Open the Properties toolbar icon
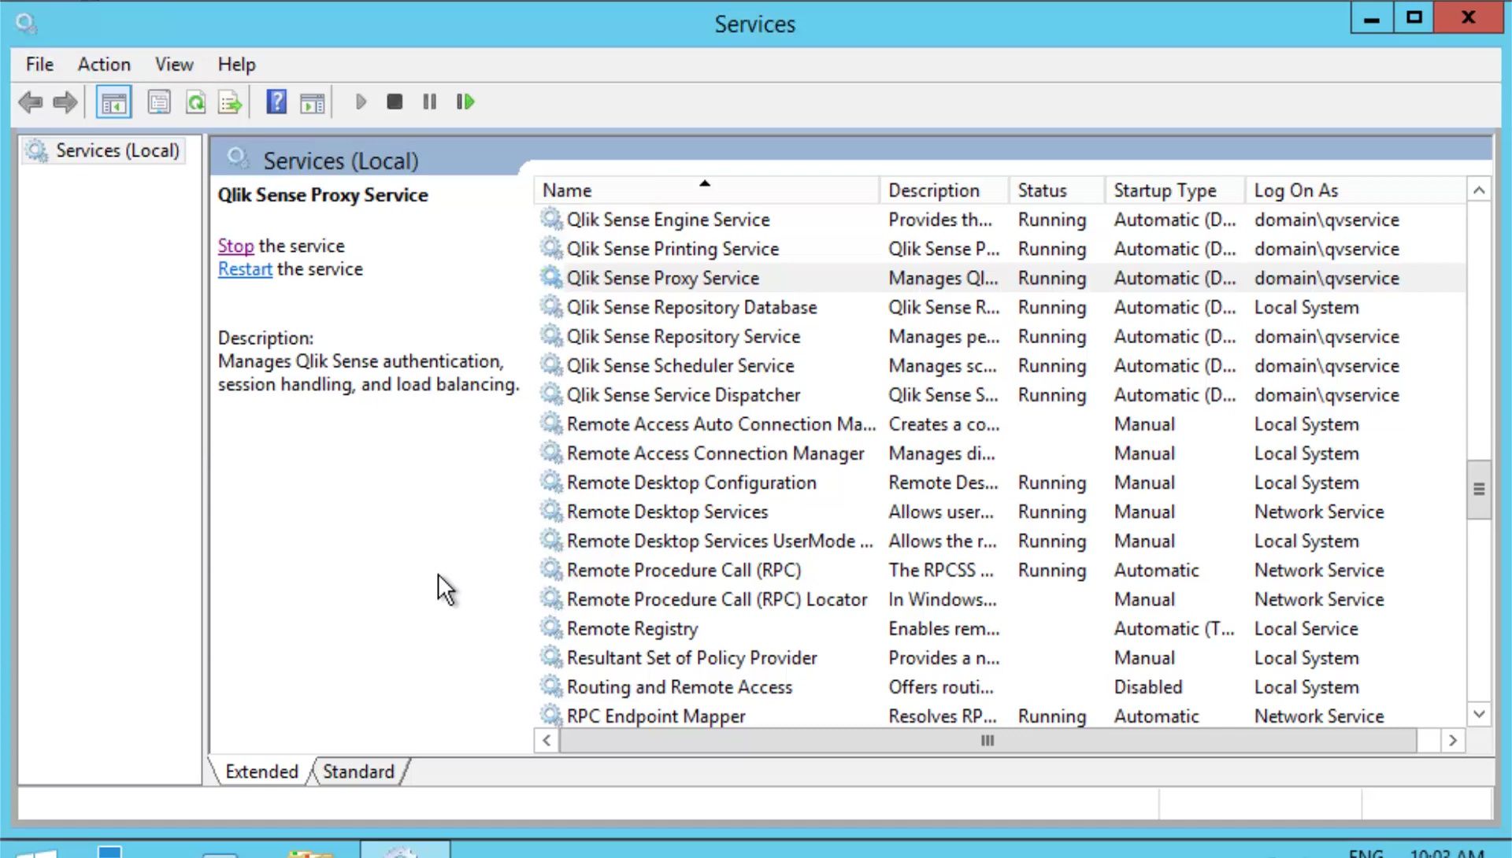 (x=159, y=102)
